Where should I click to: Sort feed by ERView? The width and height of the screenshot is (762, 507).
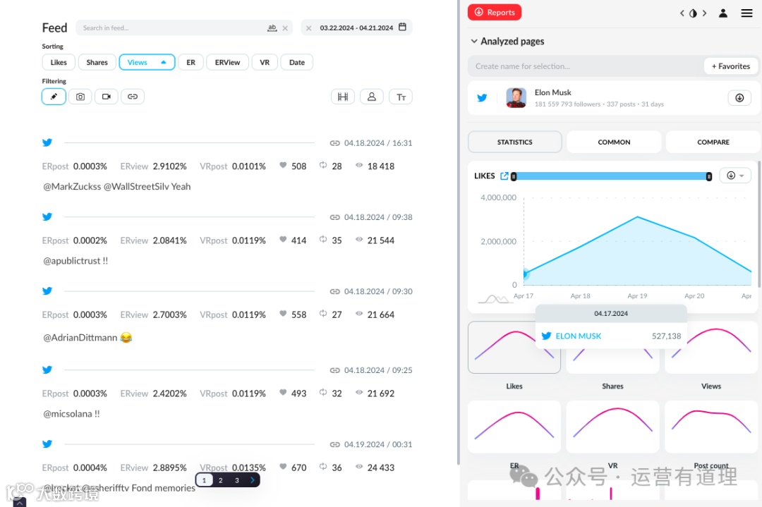click(227, 62)
